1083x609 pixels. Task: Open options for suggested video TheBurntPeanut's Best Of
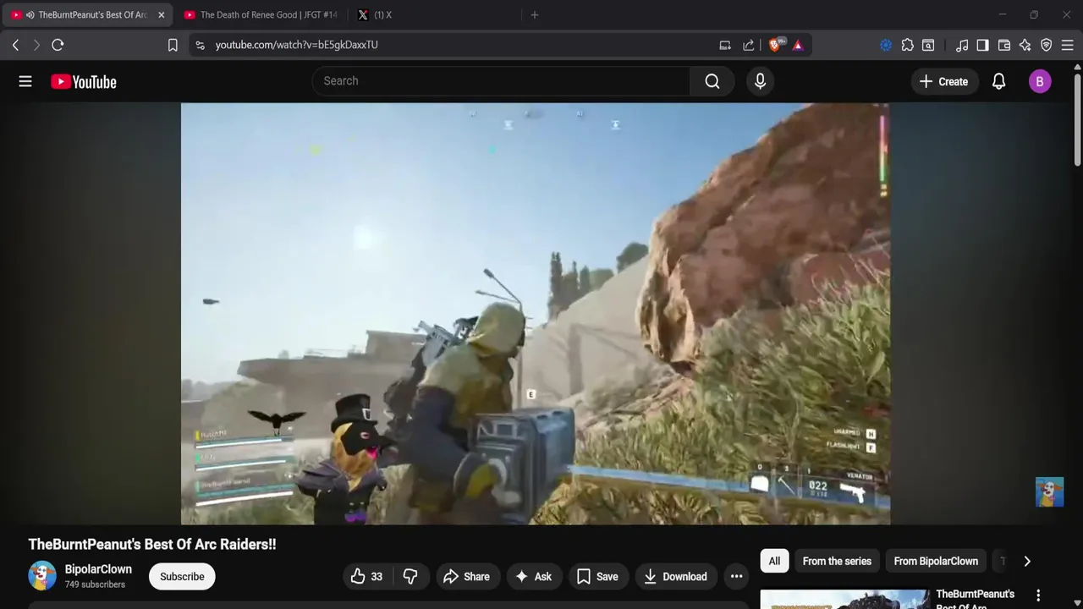pyautogui.click(x=1038, y=595)
